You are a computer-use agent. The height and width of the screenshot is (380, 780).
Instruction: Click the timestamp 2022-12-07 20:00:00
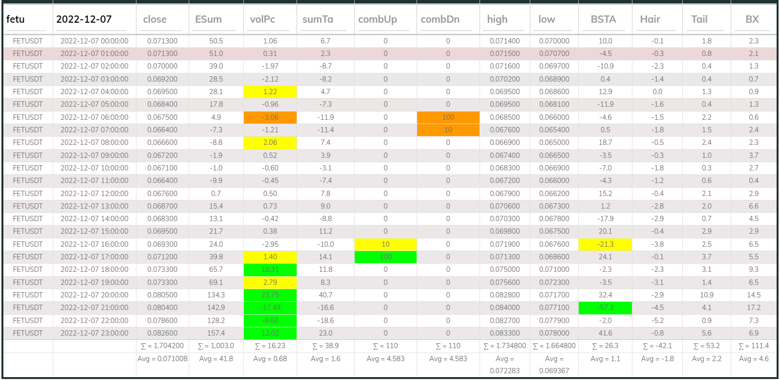tap(94, 295)
